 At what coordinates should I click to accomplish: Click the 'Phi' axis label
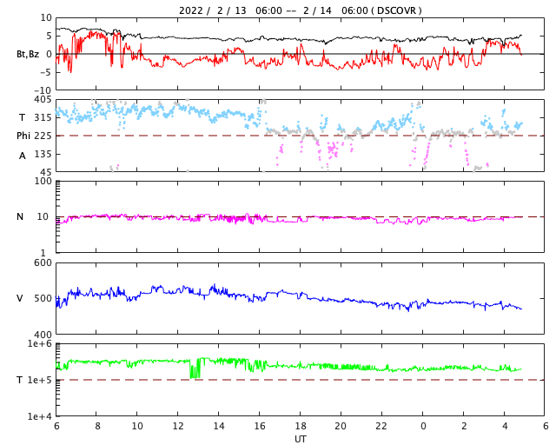coord(23,136)
